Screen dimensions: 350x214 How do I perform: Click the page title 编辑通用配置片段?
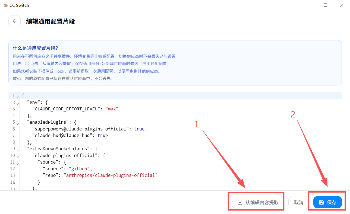(x=51, y=21)
